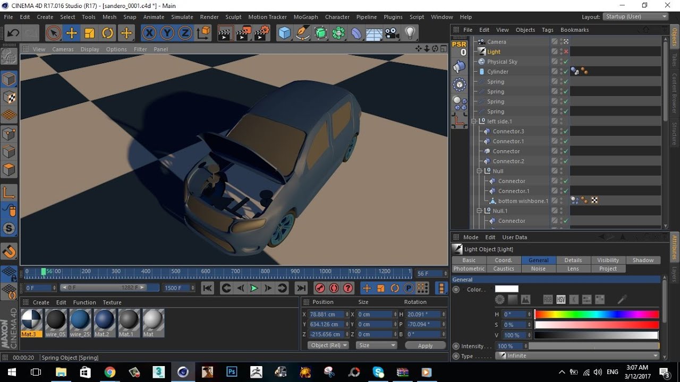Select the Live Selection tool

(53, 33)
